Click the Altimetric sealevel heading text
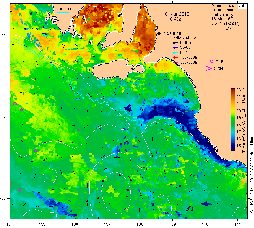Image resolution: width=254 pixels, height=228 pixels. tap(227, 6)
